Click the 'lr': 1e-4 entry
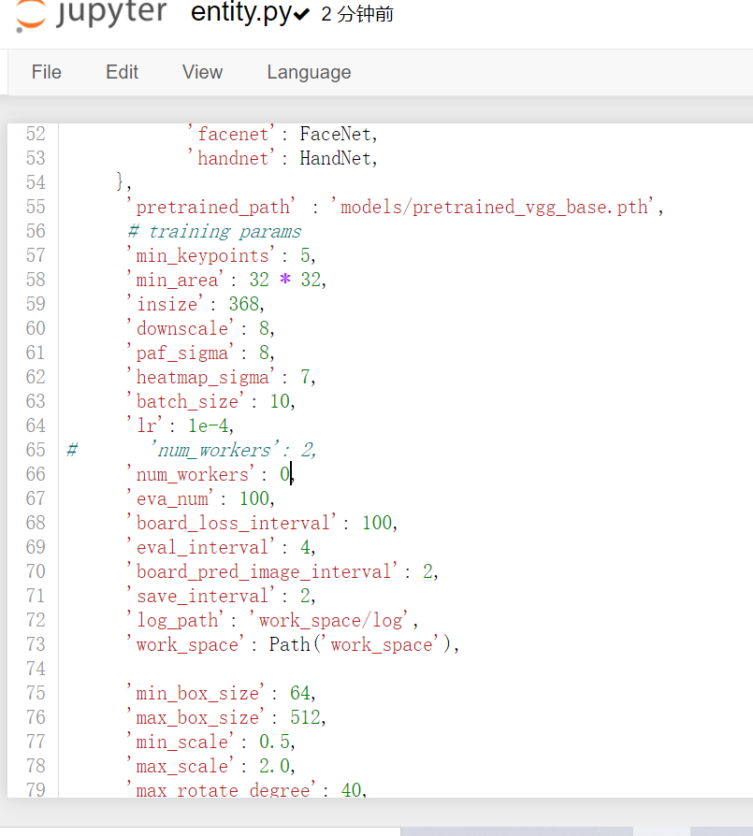 178,425
